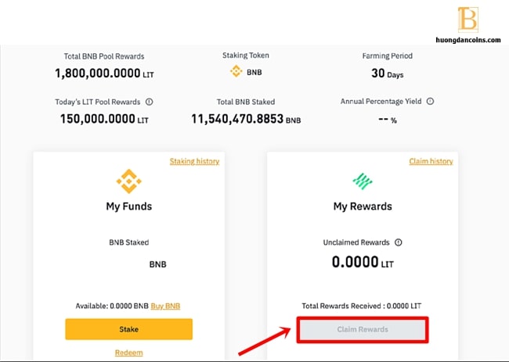Click the My Funds heading
Viewport: 509px width, 362px height.
tap(129, 206)
